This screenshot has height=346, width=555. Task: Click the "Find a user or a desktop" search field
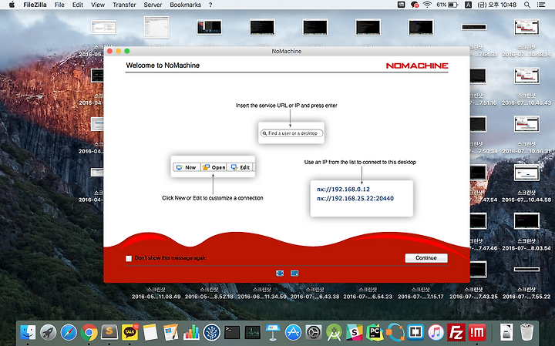pyautogui.click(x=291, y=133)
